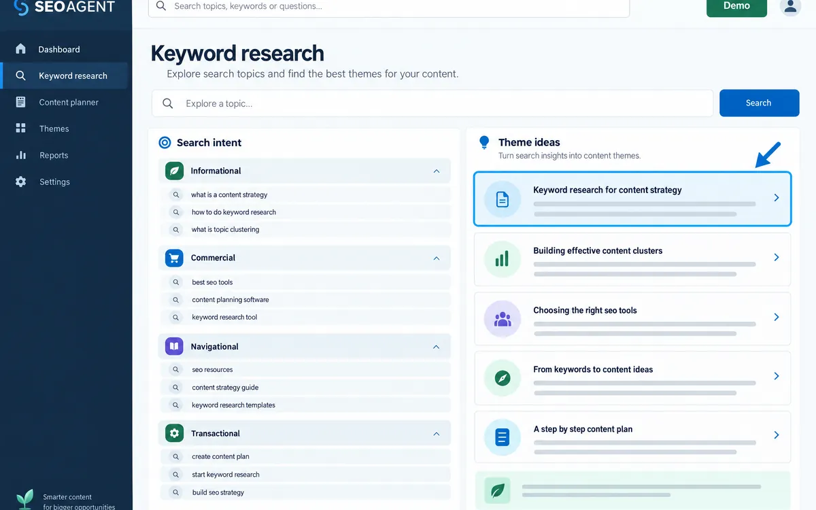This screenshot has height=510, width=816.
Task: Open Settings menu item
Action: (64, 182)
